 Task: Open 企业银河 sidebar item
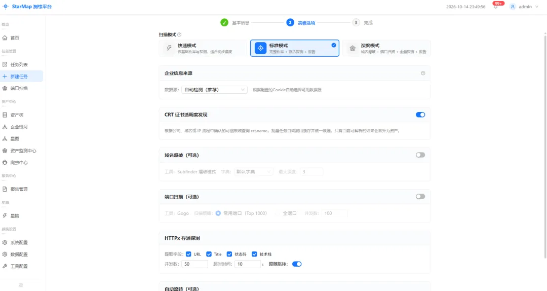click(21, 127)
